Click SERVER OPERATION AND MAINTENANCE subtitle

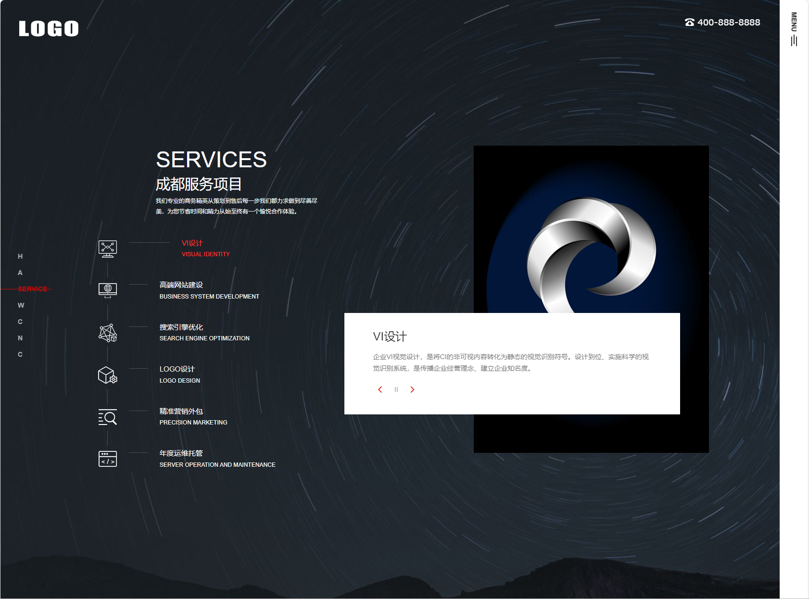coord(217,465)
